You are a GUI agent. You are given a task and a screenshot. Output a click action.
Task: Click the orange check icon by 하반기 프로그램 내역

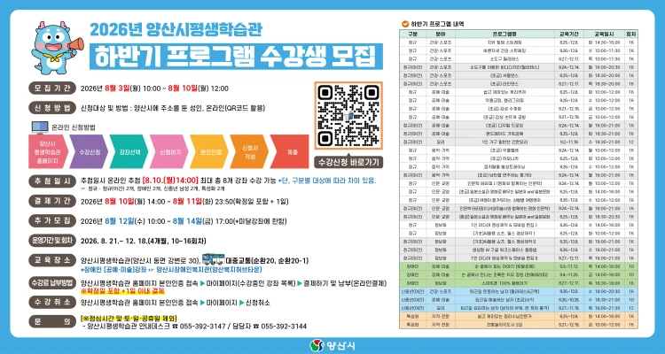click(x=404, y=24)
